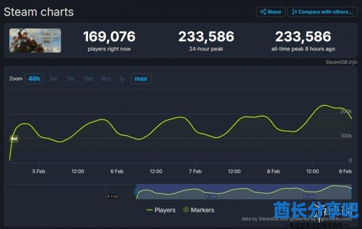Click the highlighted navigator range area

pos(244,191)
